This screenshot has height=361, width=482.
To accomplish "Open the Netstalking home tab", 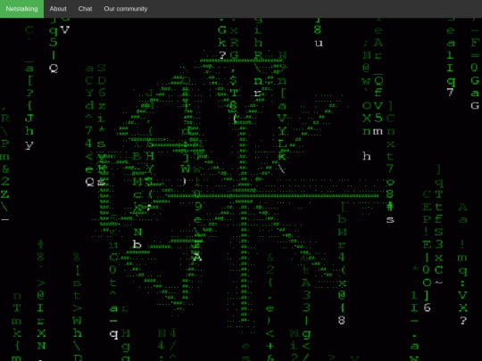I will [x=21, y=9].
